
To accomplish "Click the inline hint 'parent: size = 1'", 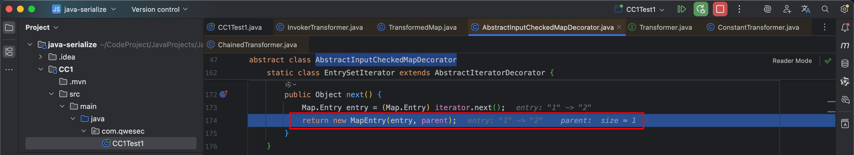I will point(598,120).
